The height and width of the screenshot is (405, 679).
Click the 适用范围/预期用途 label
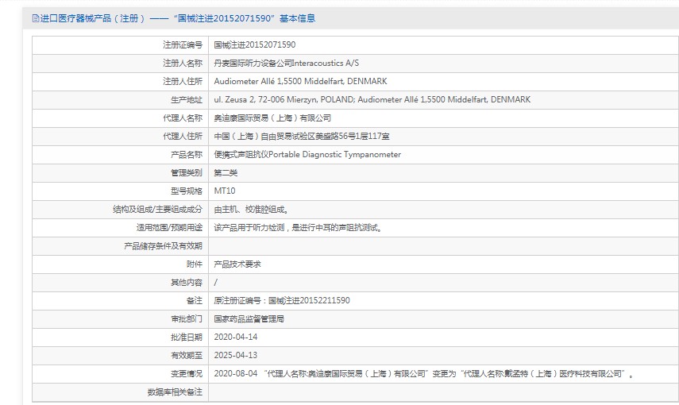point(169,227)
